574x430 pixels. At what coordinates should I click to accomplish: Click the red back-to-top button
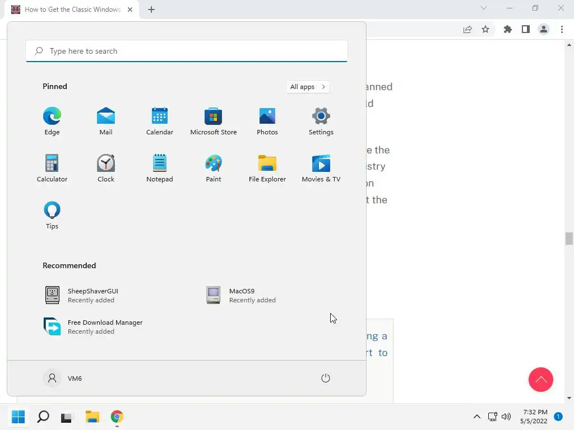pyautogui.click(x=541, y=380)
